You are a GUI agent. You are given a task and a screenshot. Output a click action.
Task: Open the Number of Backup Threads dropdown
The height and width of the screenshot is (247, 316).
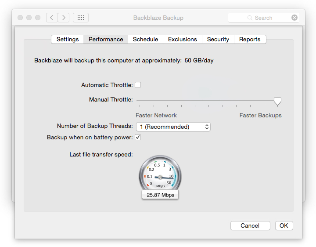[x=173, y=127]
